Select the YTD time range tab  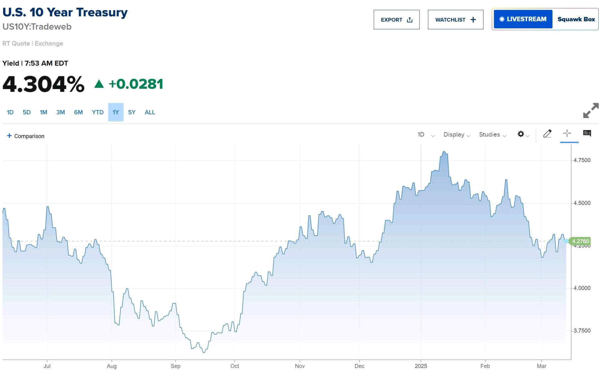97,112
